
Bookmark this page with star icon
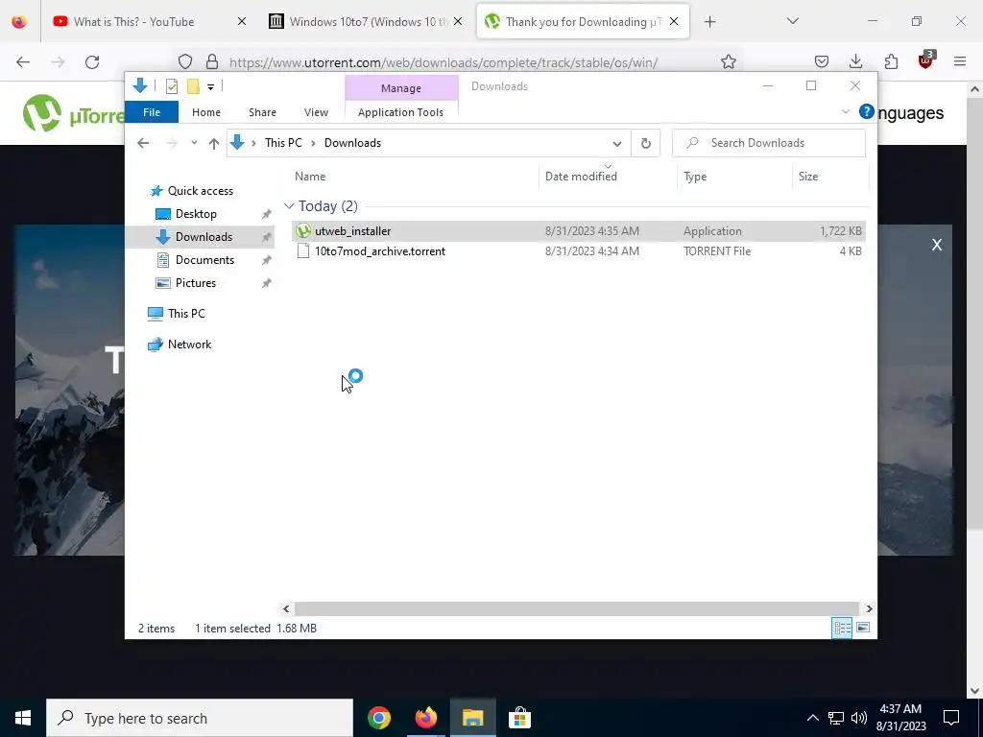(728, 62)
